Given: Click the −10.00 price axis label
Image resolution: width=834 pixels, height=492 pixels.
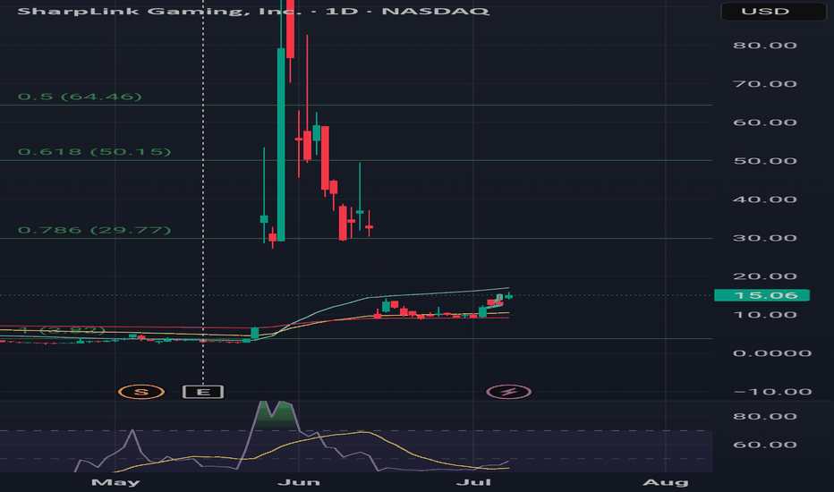Looking at the screenshot, I should pyautogui.click(x=772, y=392).
